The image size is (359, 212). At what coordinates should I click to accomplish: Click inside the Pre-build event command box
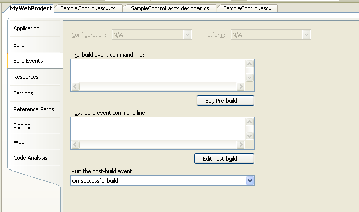click(158, 70)
